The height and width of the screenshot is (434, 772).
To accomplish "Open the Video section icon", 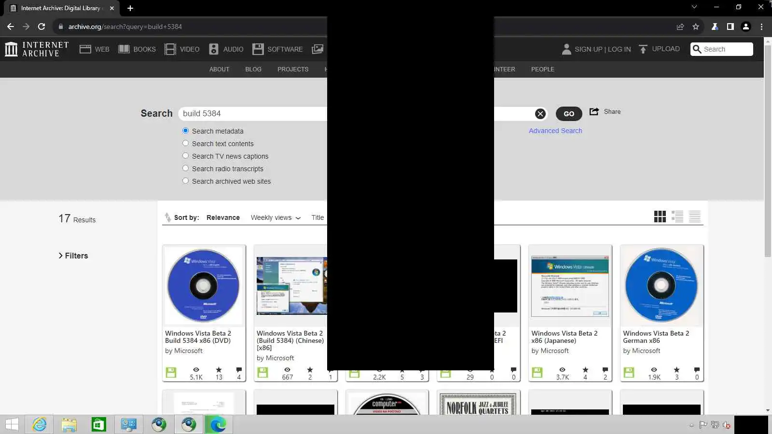I will (170, 49).
